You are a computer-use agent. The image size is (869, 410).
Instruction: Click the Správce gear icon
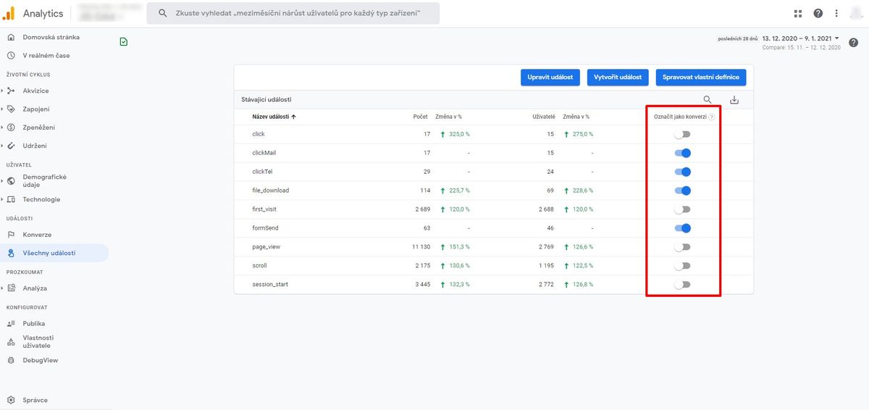tap(11, 400)
